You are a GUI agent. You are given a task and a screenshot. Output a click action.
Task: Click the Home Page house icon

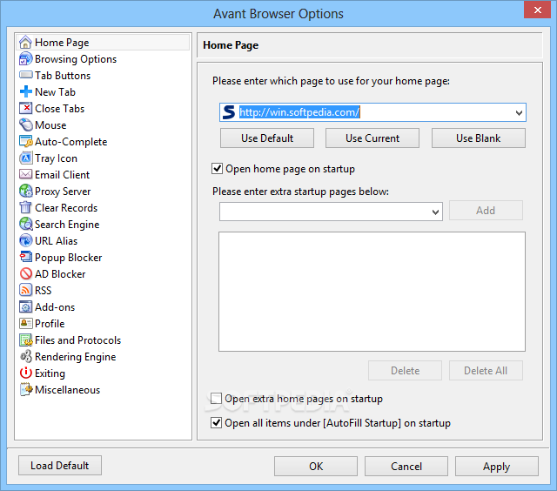click(25, 43)
